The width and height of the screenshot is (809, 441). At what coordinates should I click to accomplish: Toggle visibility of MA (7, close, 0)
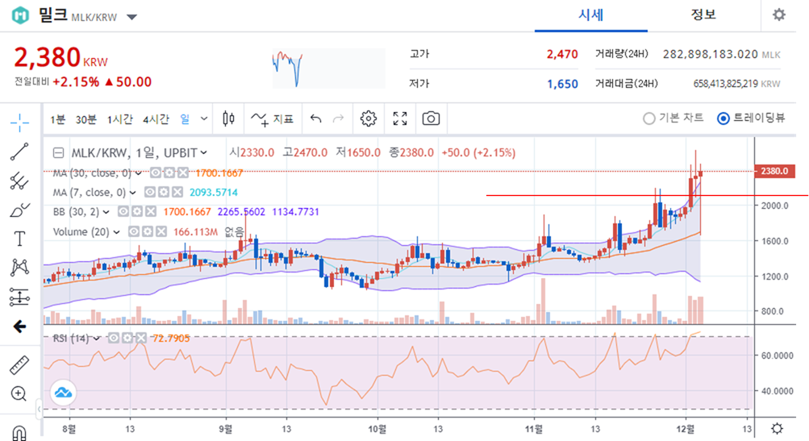150,193
